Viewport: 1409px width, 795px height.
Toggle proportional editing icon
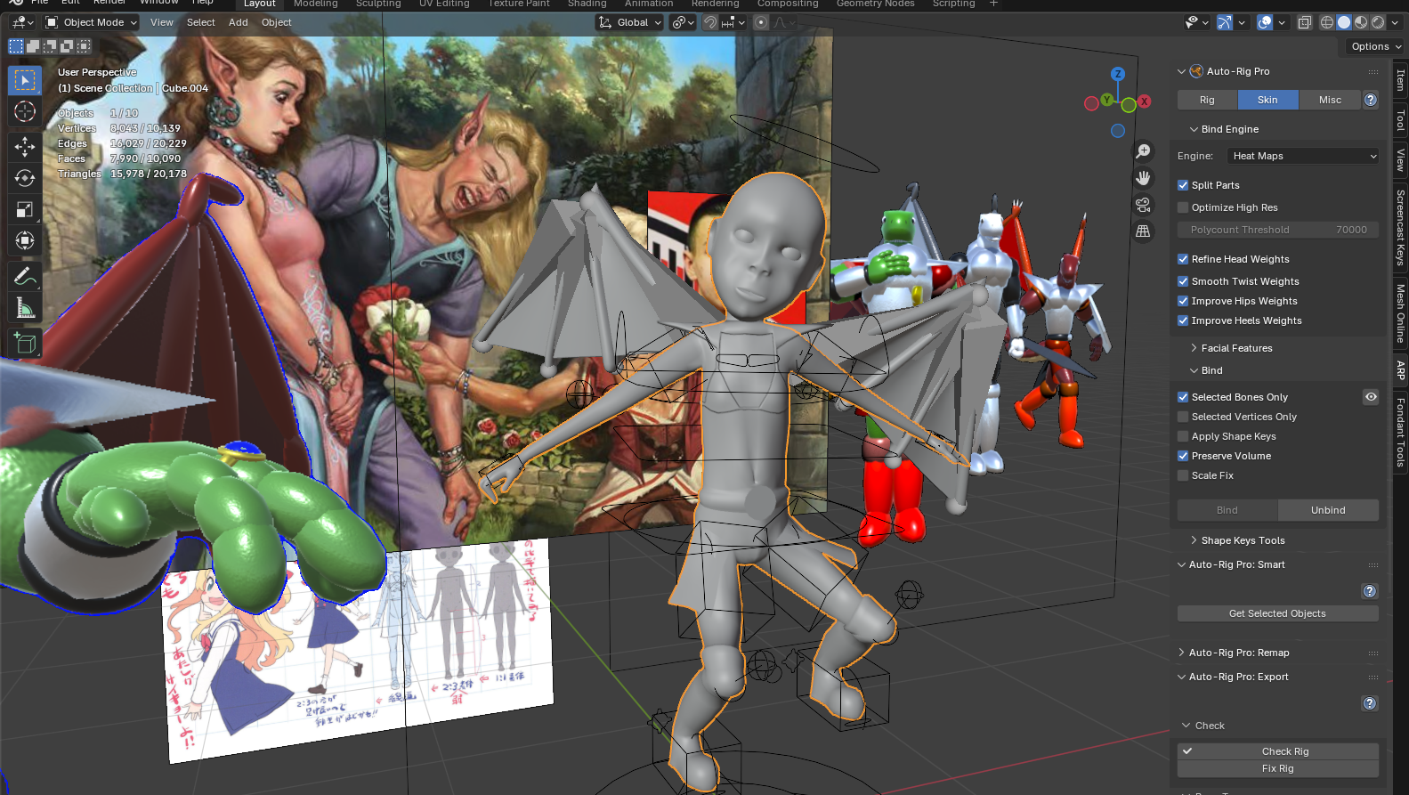761,22
